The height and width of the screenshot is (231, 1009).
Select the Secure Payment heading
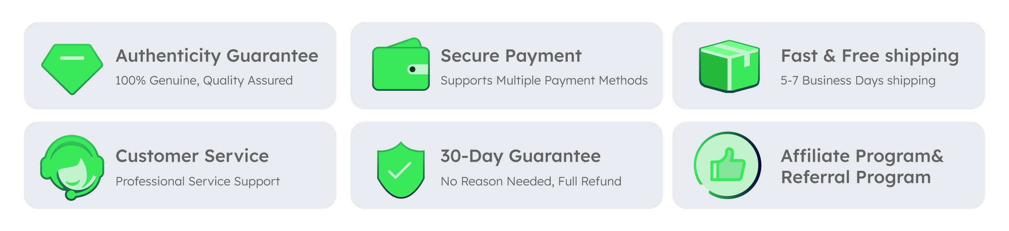[x=511, y=56]
